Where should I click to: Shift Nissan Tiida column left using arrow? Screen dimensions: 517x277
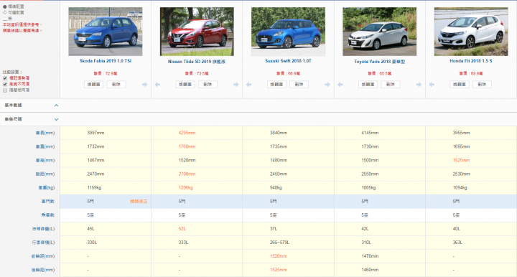[157, 85]
